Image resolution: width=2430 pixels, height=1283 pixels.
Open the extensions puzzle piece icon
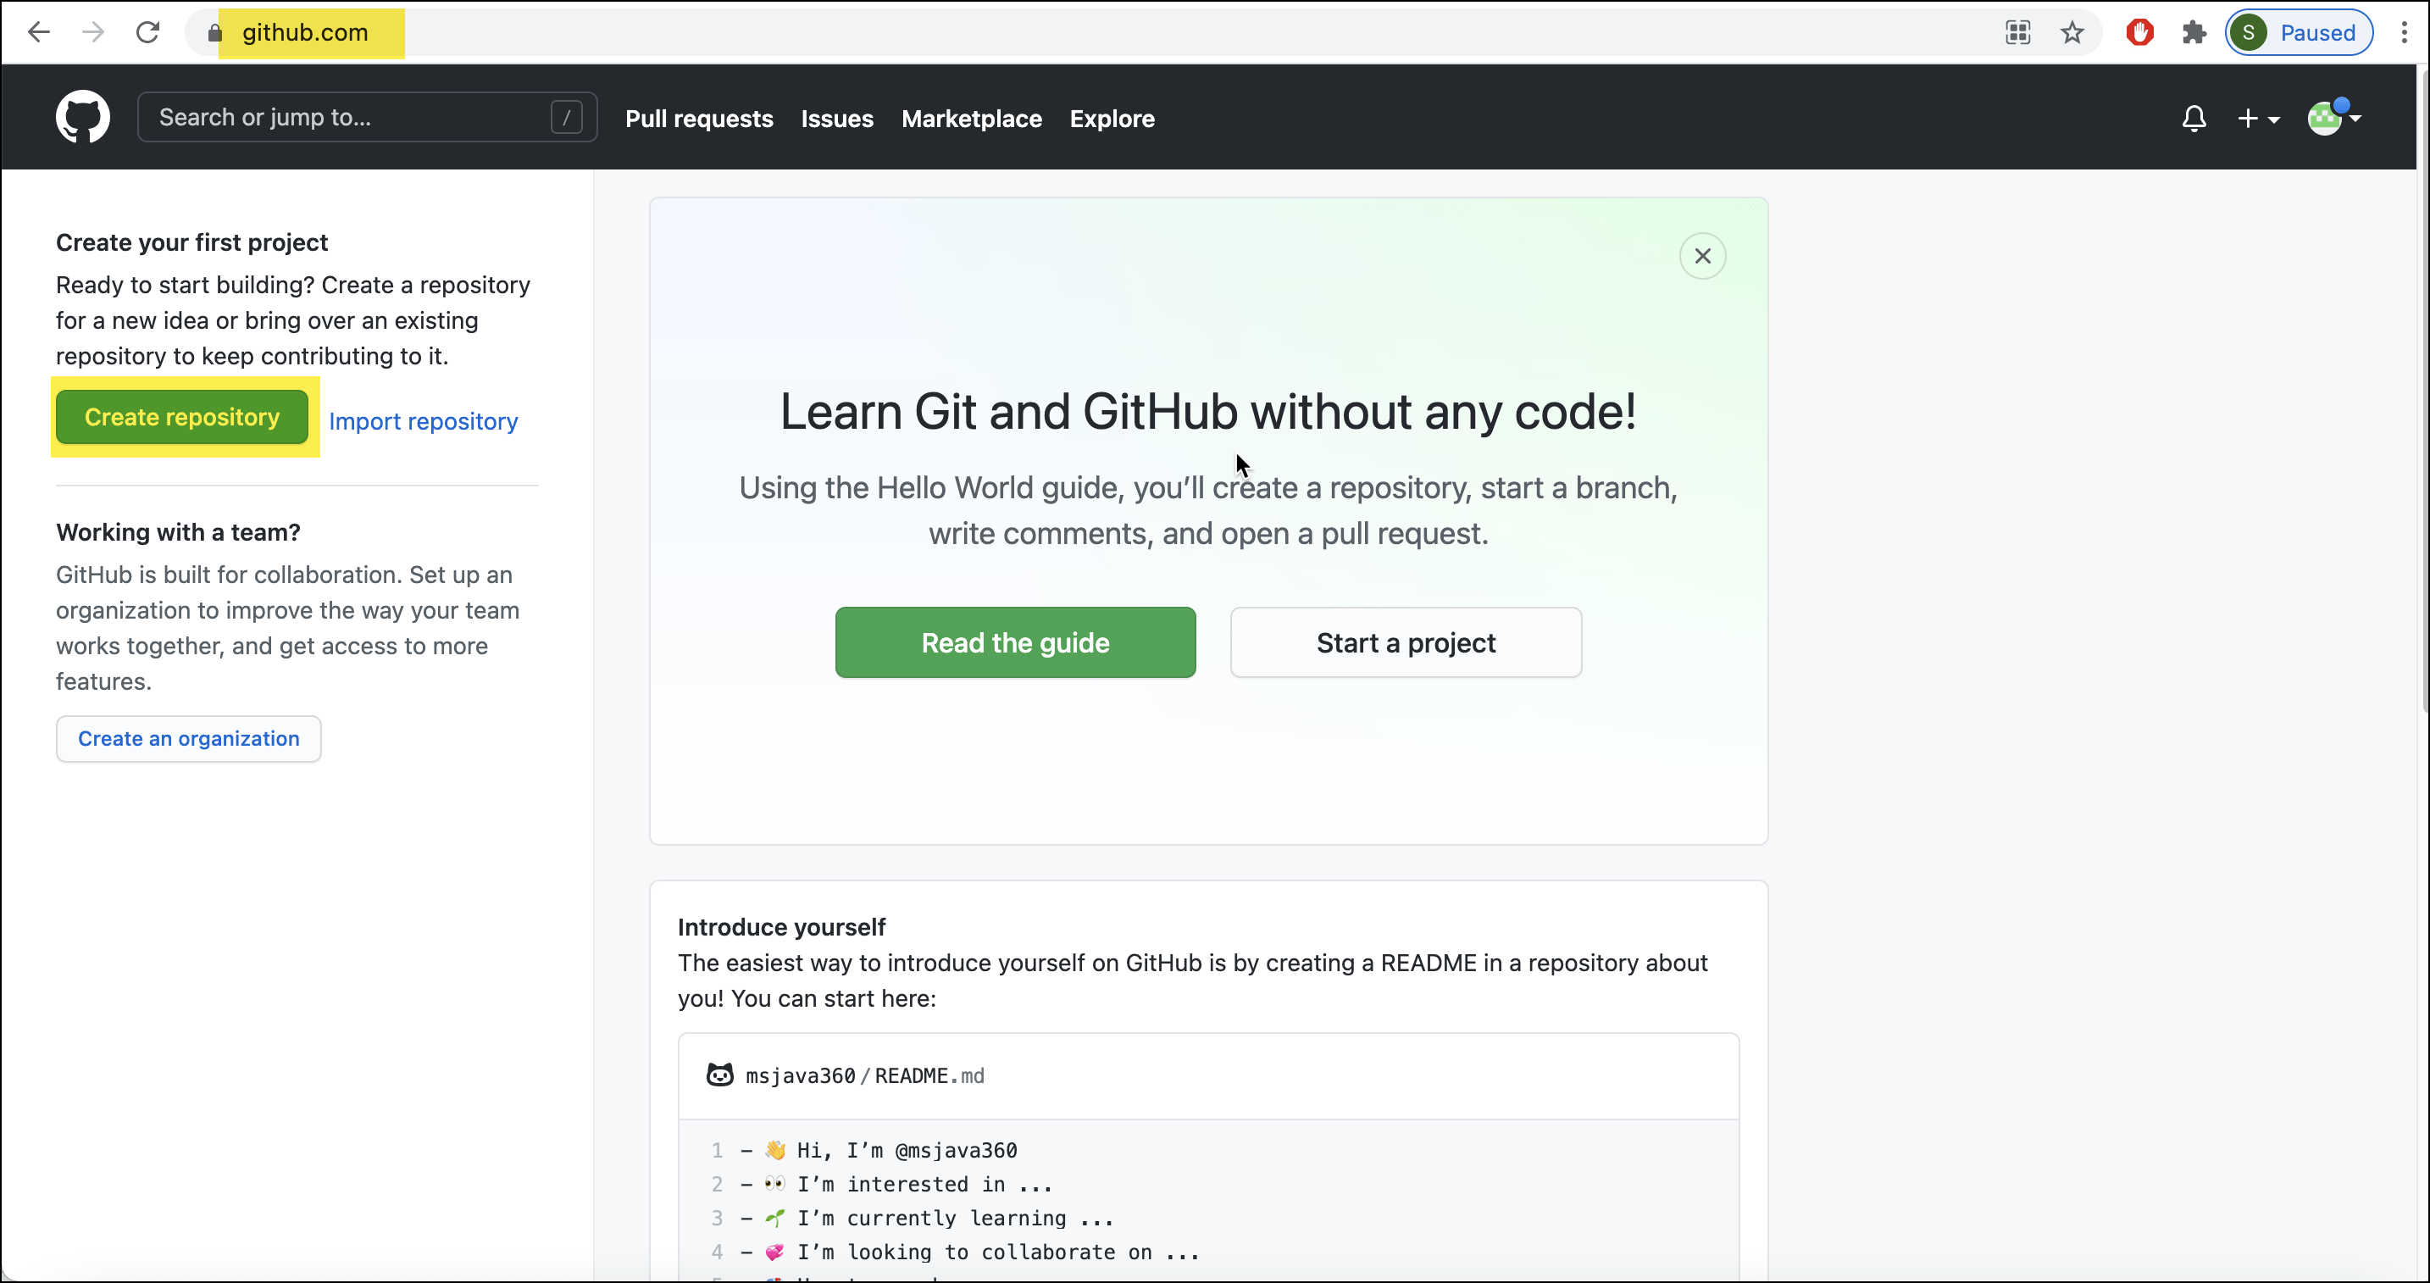pyautogui.click(x=2194, y=33)
